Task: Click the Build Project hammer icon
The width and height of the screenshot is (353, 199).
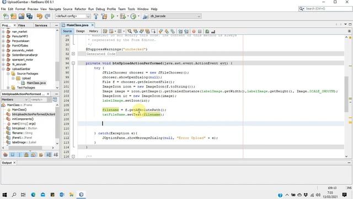Action: point(96,16)
